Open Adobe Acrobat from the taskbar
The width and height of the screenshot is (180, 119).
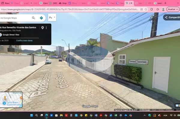click(101, 115)
